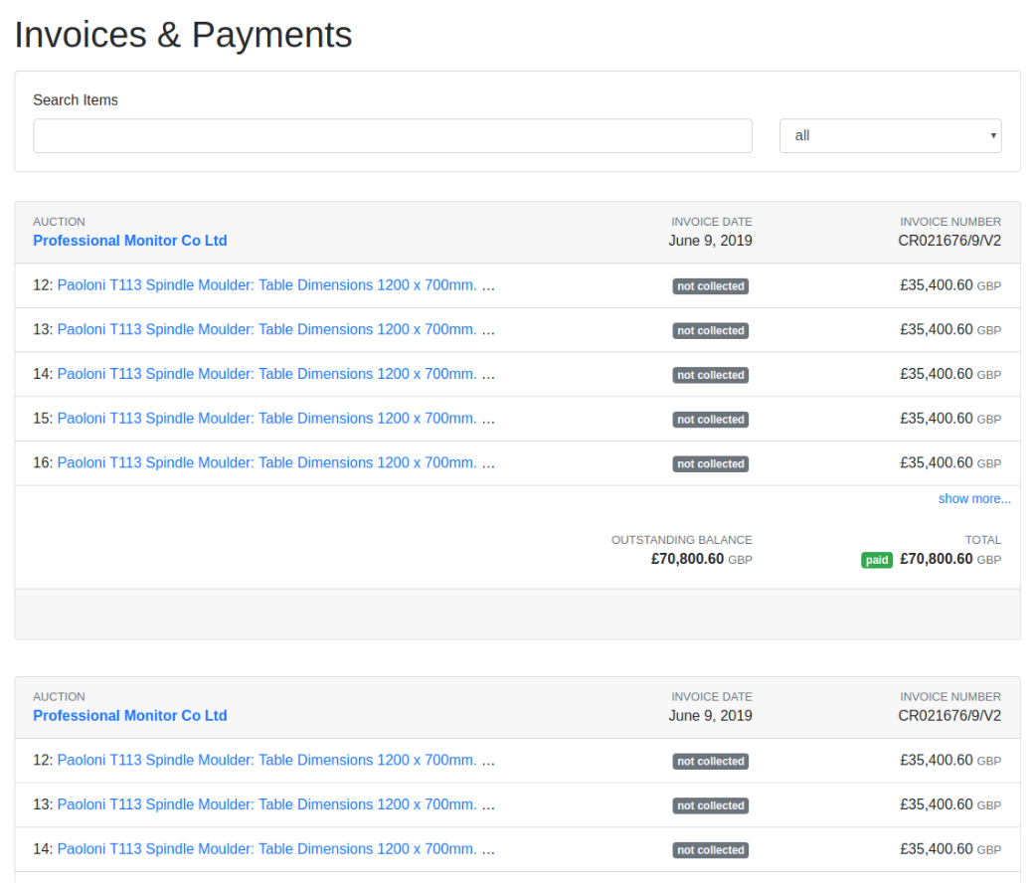Click the Search Items label
Image resolution: width=1036 pixels, height=889 pixels.
[x=76, y=99]
